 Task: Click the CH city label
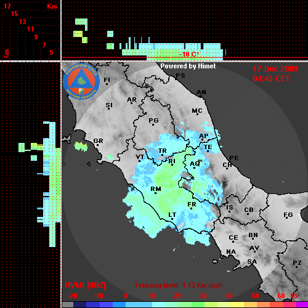[227, 164]
